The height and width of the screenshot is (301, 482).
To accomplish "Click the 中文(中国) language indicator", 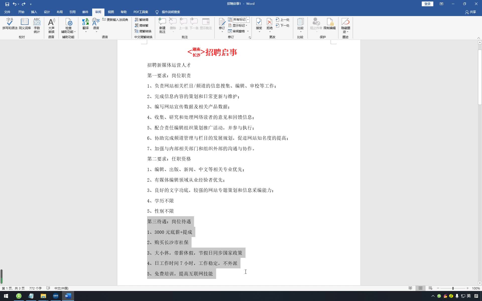I will pyautogui.click(x=61, y=288).
